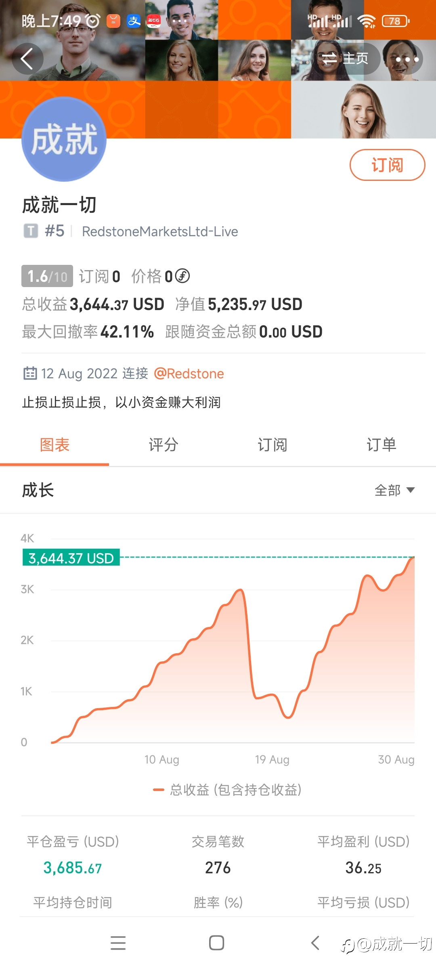436x969 pixels.
Task: Tap the 3,644.37 USD chart value label
Action: (x=71, y=558)
